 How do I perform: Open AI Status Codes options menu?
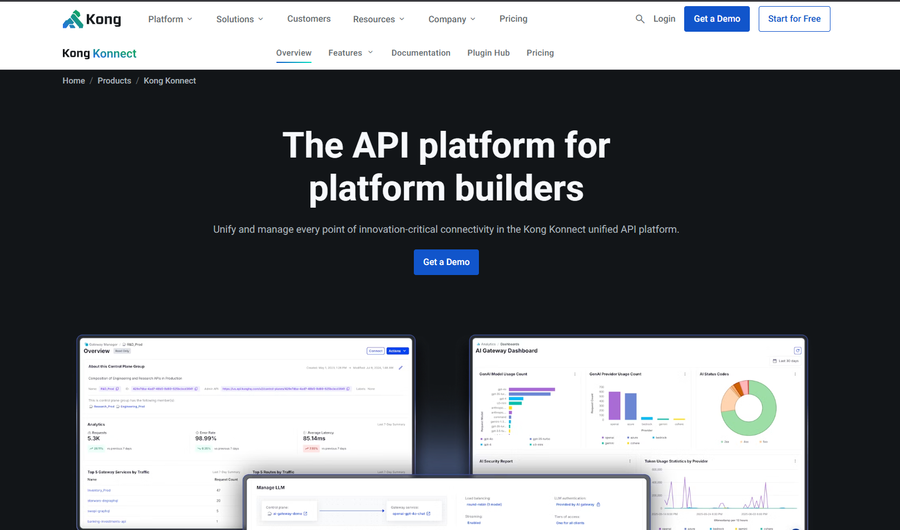(795, 374)
